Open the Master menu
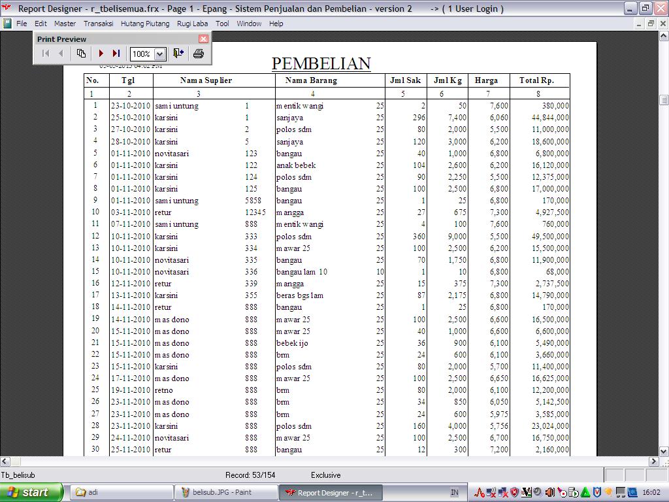 click(x=65, y=24)
